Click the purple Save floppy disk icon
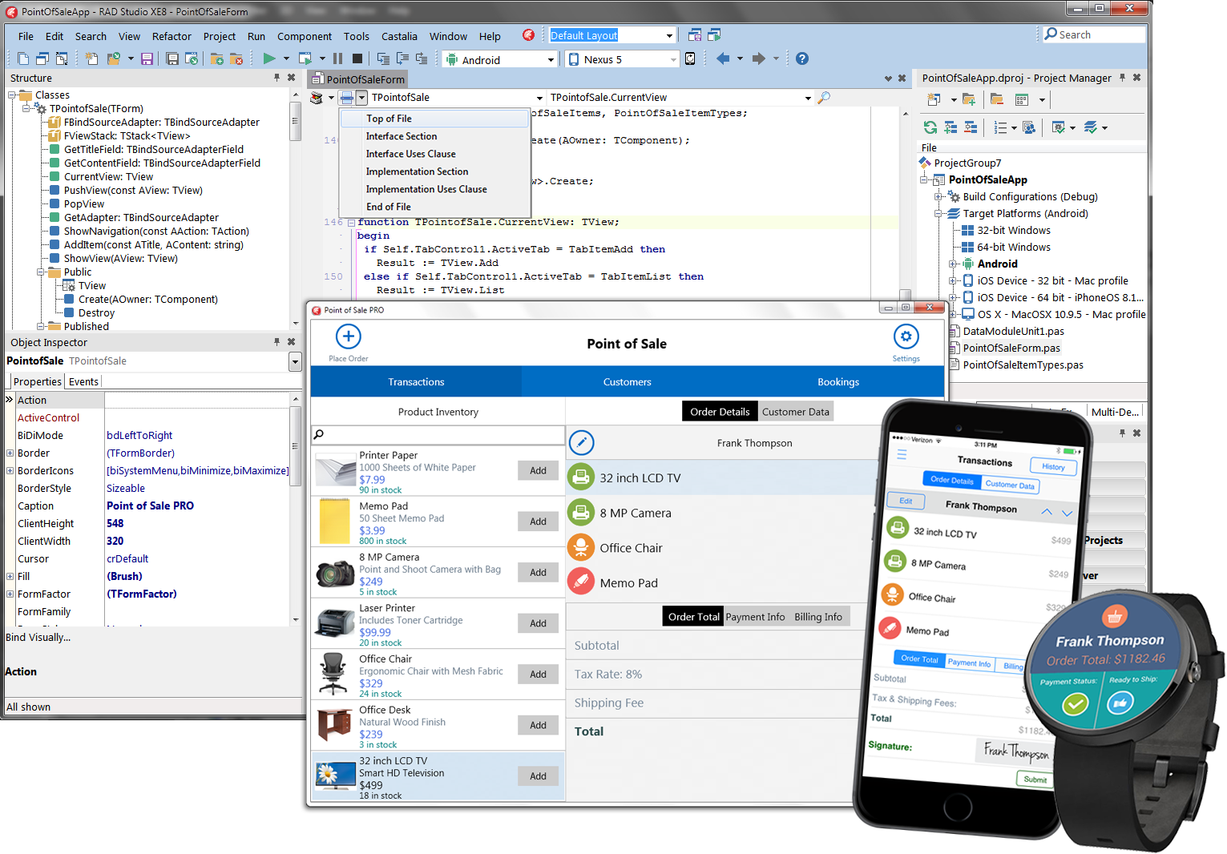This screenshot has height=854, width=1227. tap(147, 58)
